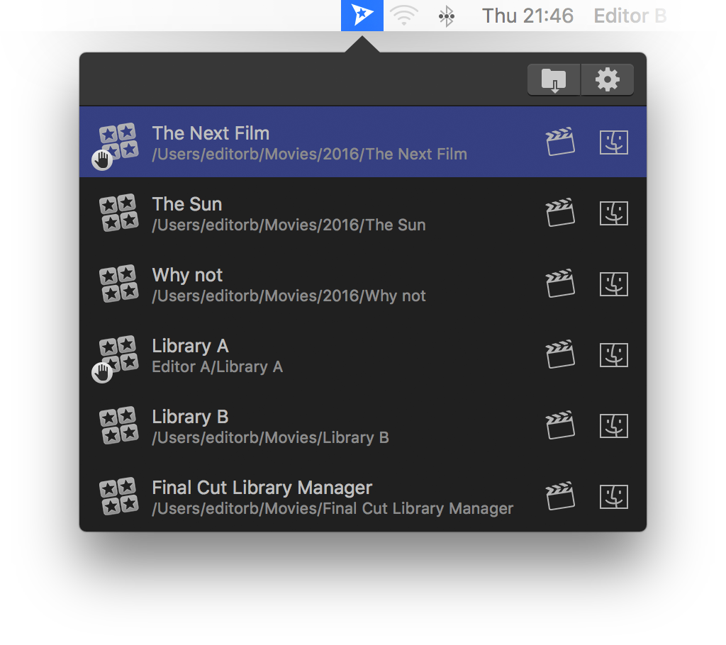Viewport: 726px width, 645px height.
Task: Click the Thu 21:46 clock
Action: coord(527,16)
